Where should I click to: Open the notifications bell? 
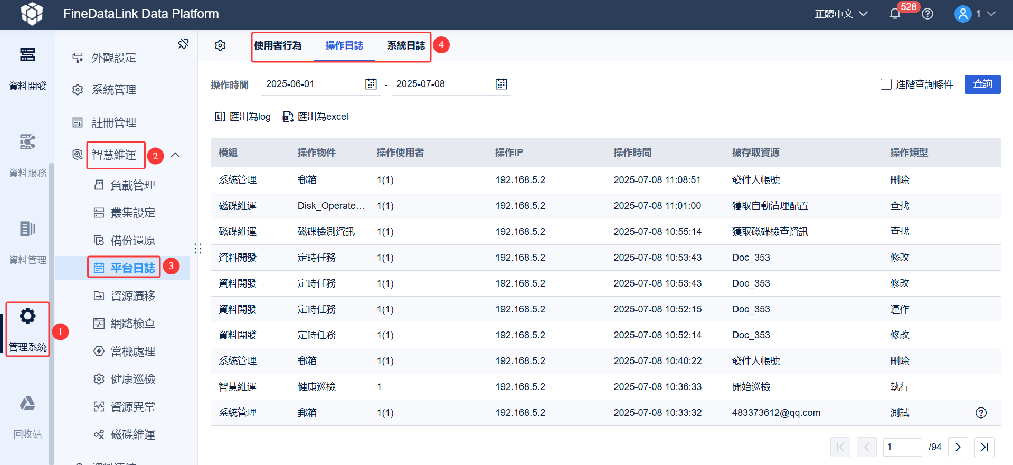(895, 14)
